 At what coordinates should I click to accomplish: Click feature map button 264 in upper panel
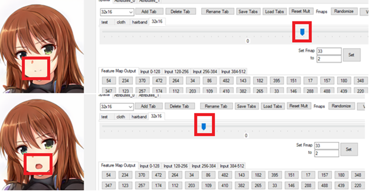(x=176, y=81)
